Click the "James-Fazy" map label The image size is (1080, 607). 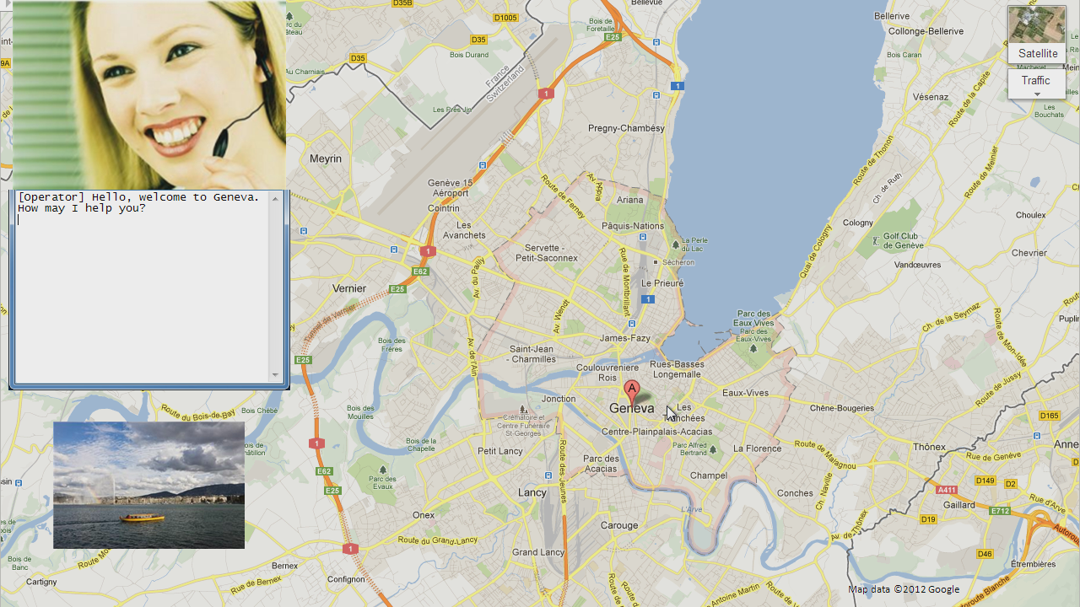coord(624,338)
